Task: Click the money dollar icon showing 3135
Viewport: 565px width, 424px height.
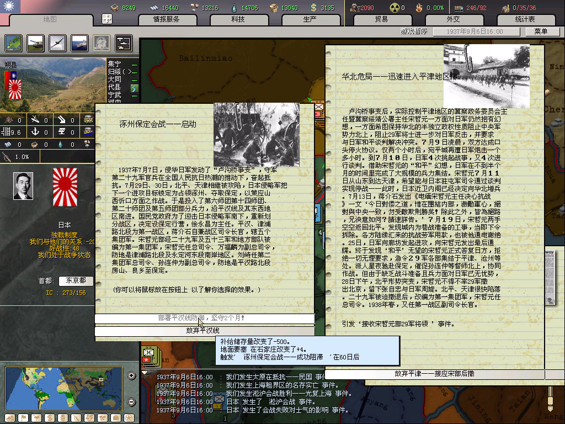Action: (x=313, y=8)
